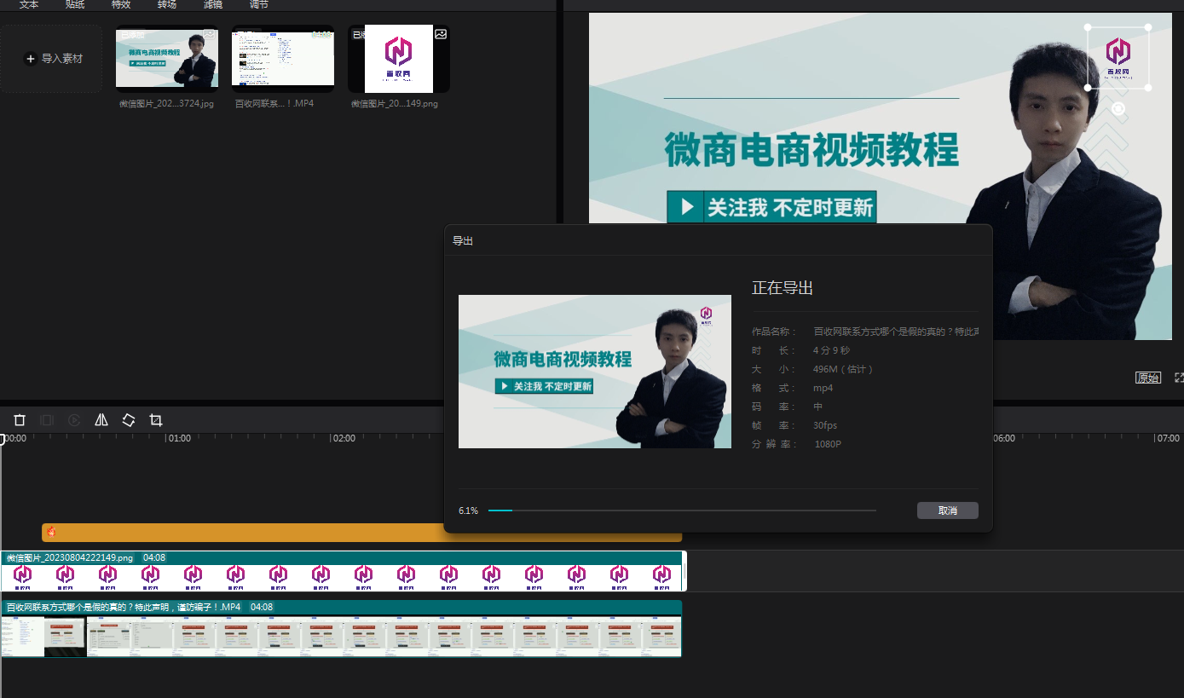The width and height of the screenshot is (1184, 698).
Task: Click the 取消 button in export dialog
Action: coord(948,511)
